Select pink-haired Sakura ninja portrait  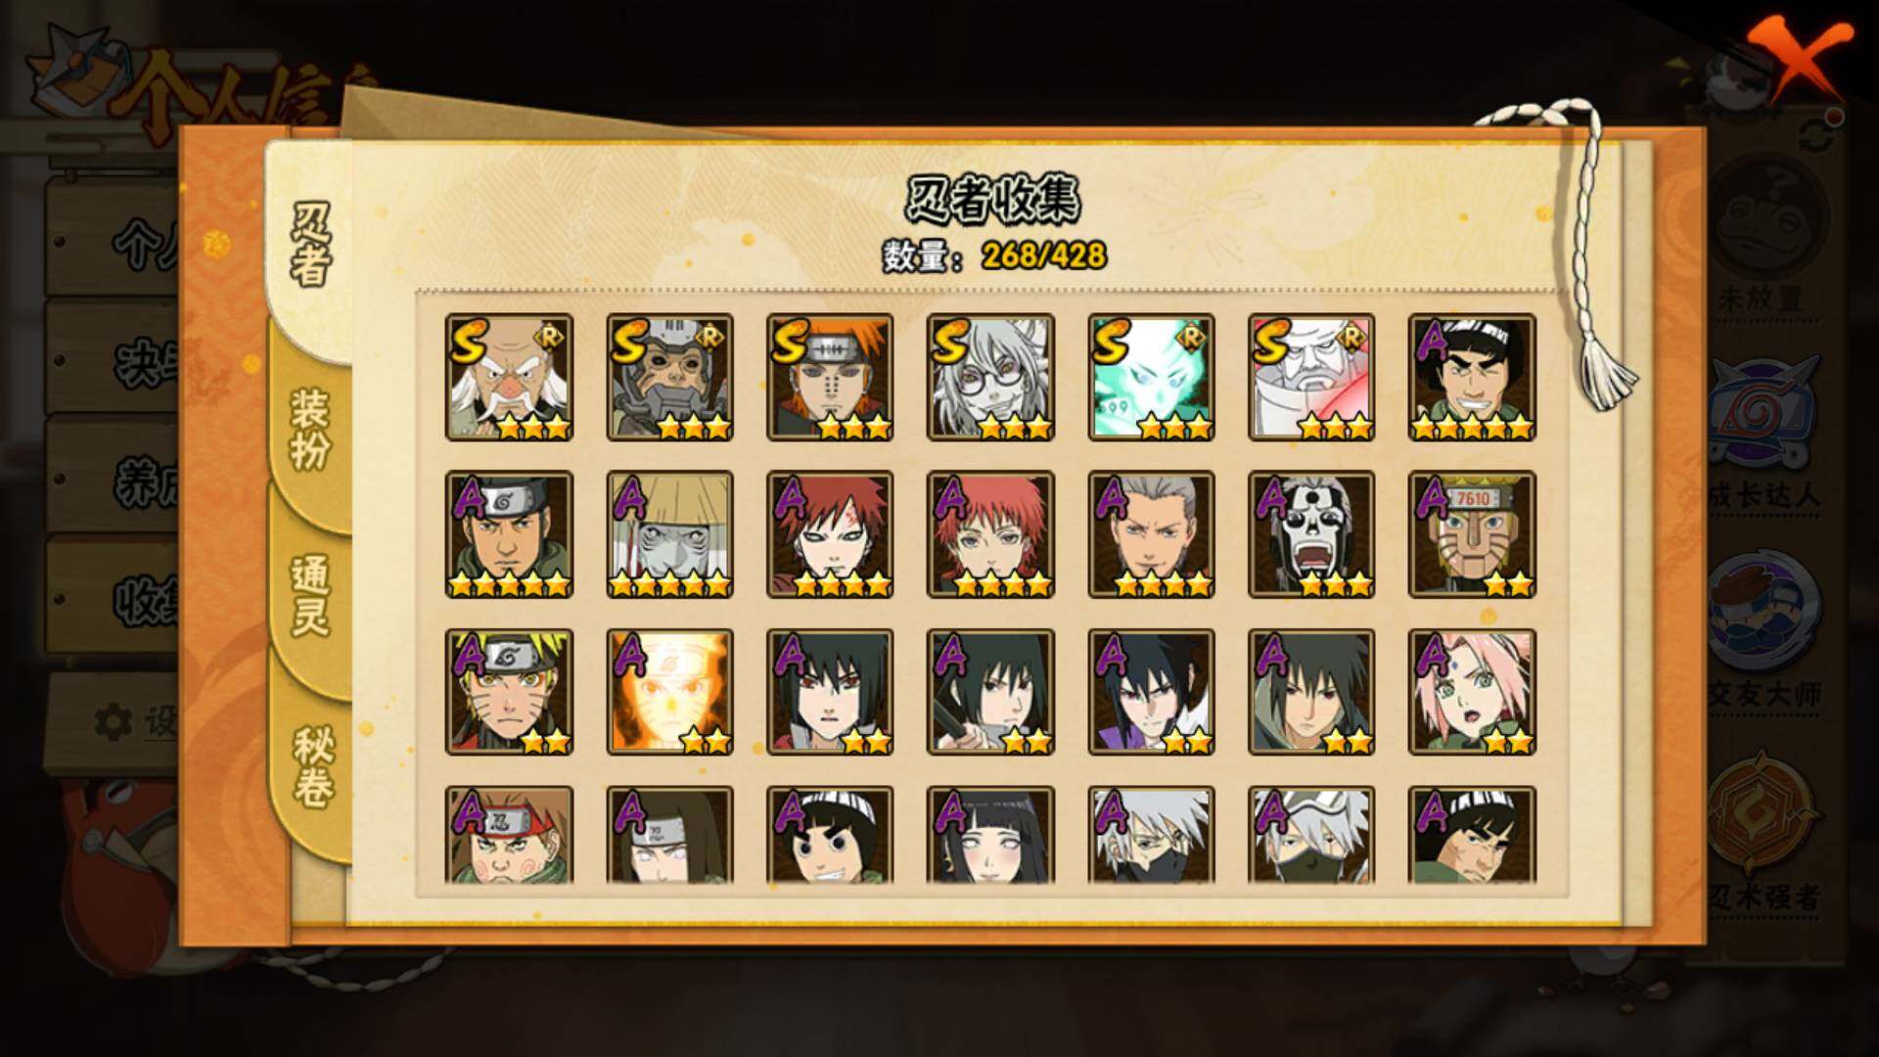point(1472,692)
